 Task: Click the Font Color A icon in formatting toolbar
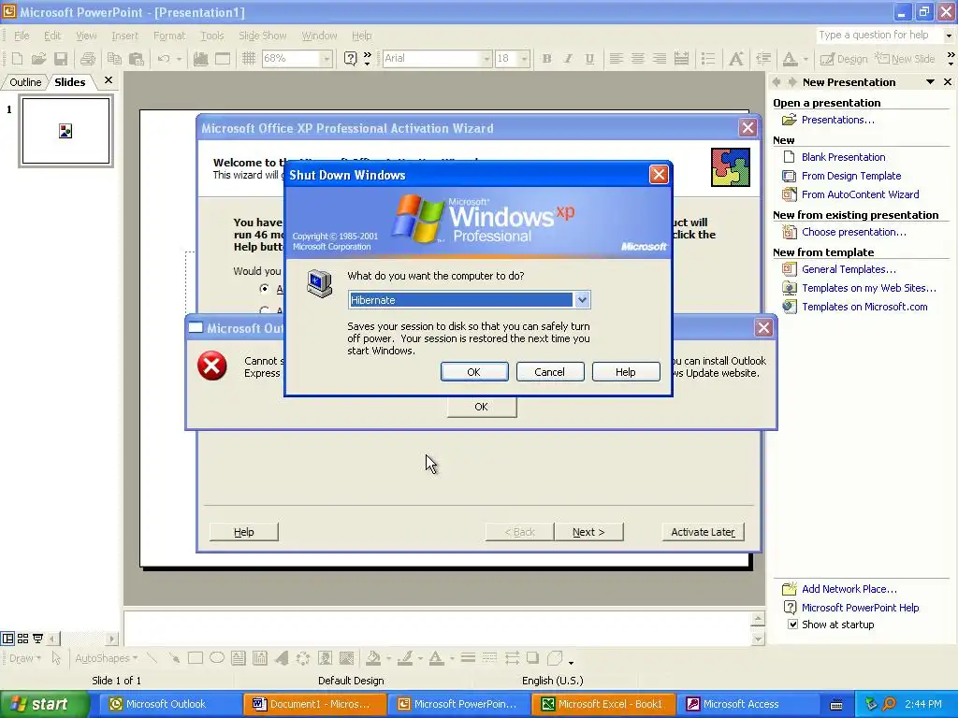(x=790, y=59)
